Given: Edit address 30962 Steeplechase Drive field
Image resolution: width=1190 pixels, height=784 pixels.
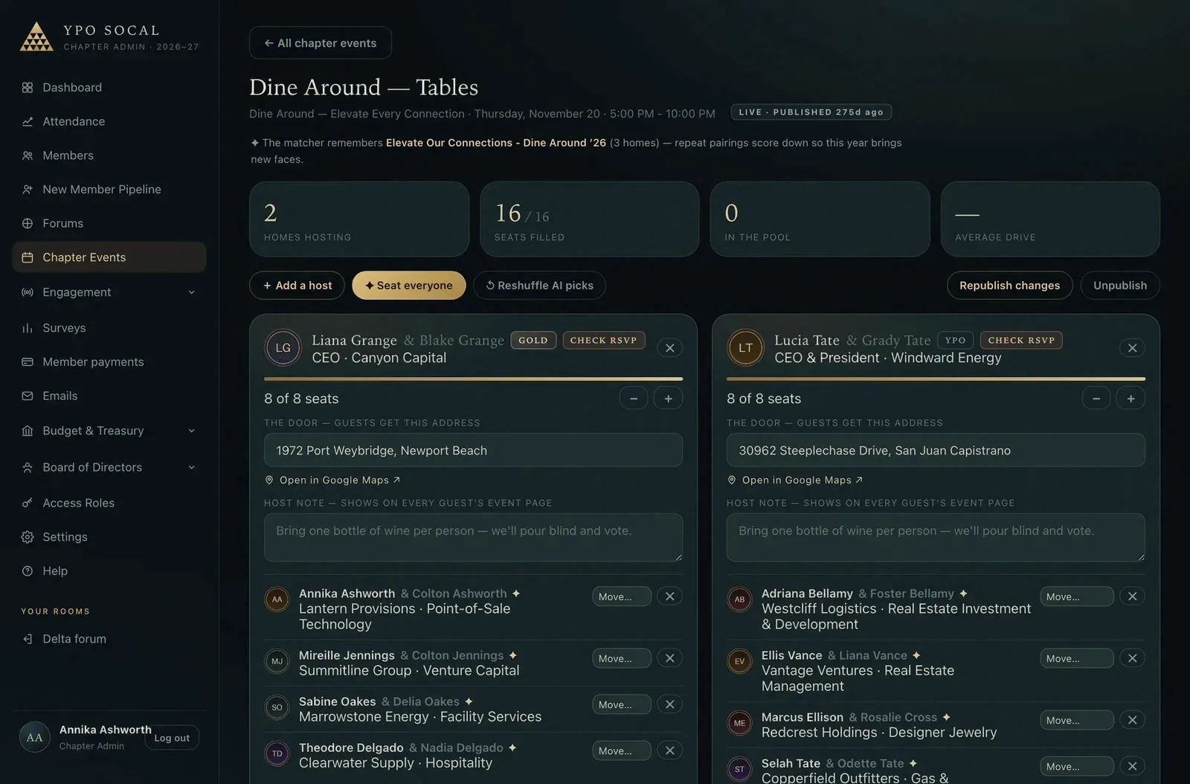Looking at the screenshot, I should pos(936,451).
